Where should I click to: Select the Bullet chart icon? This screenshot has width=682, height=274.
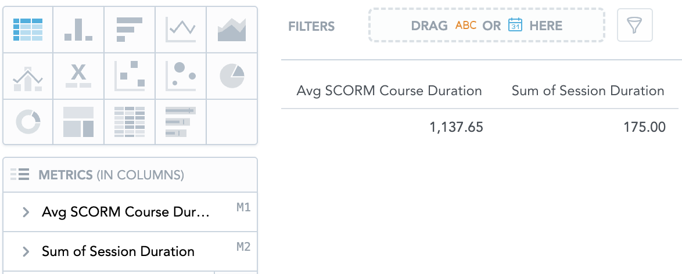181,122
